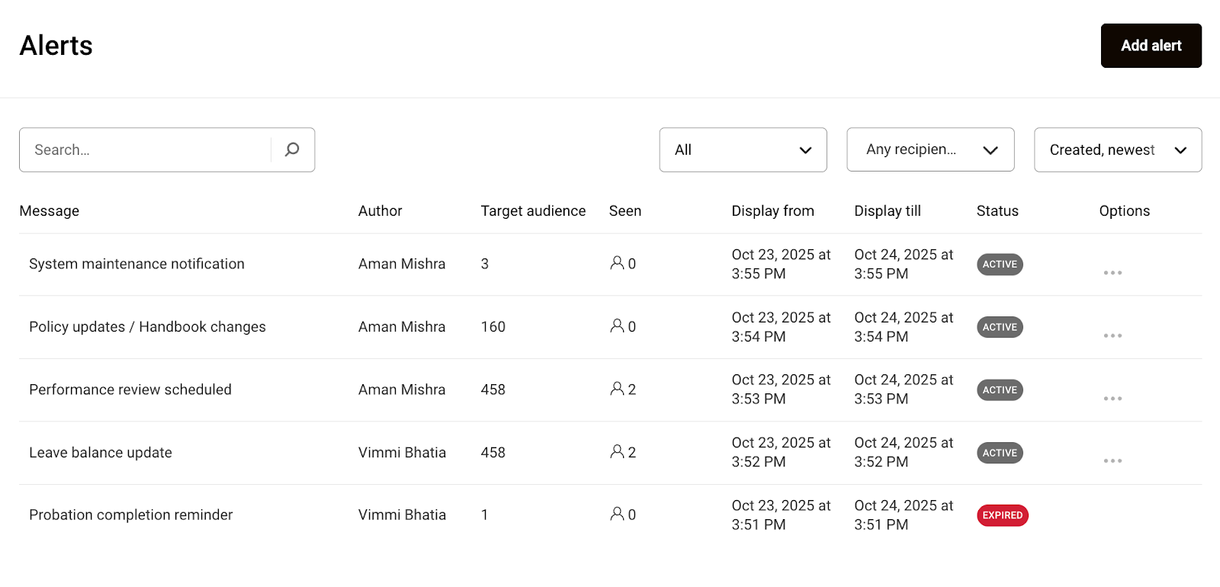The height and width of the screenshot is (587, 1220).
Task: Click the Status column header
Action: [997, 211]
